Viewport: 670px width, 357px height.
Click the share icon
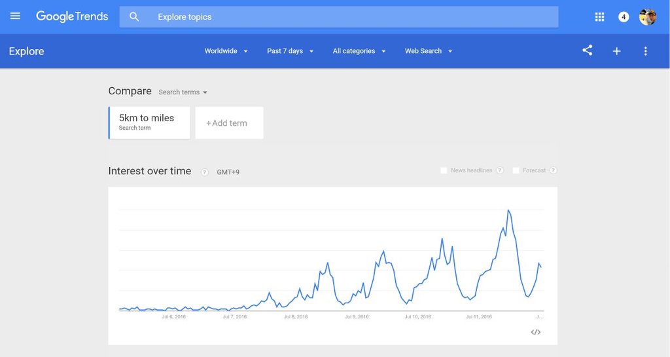[588, 50]
